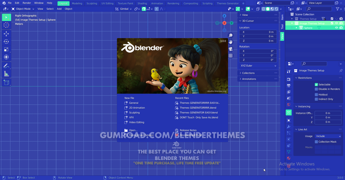345x180 pixels.
Task: Switch to the Modeling workspace tab
Action: coord(77,3)
